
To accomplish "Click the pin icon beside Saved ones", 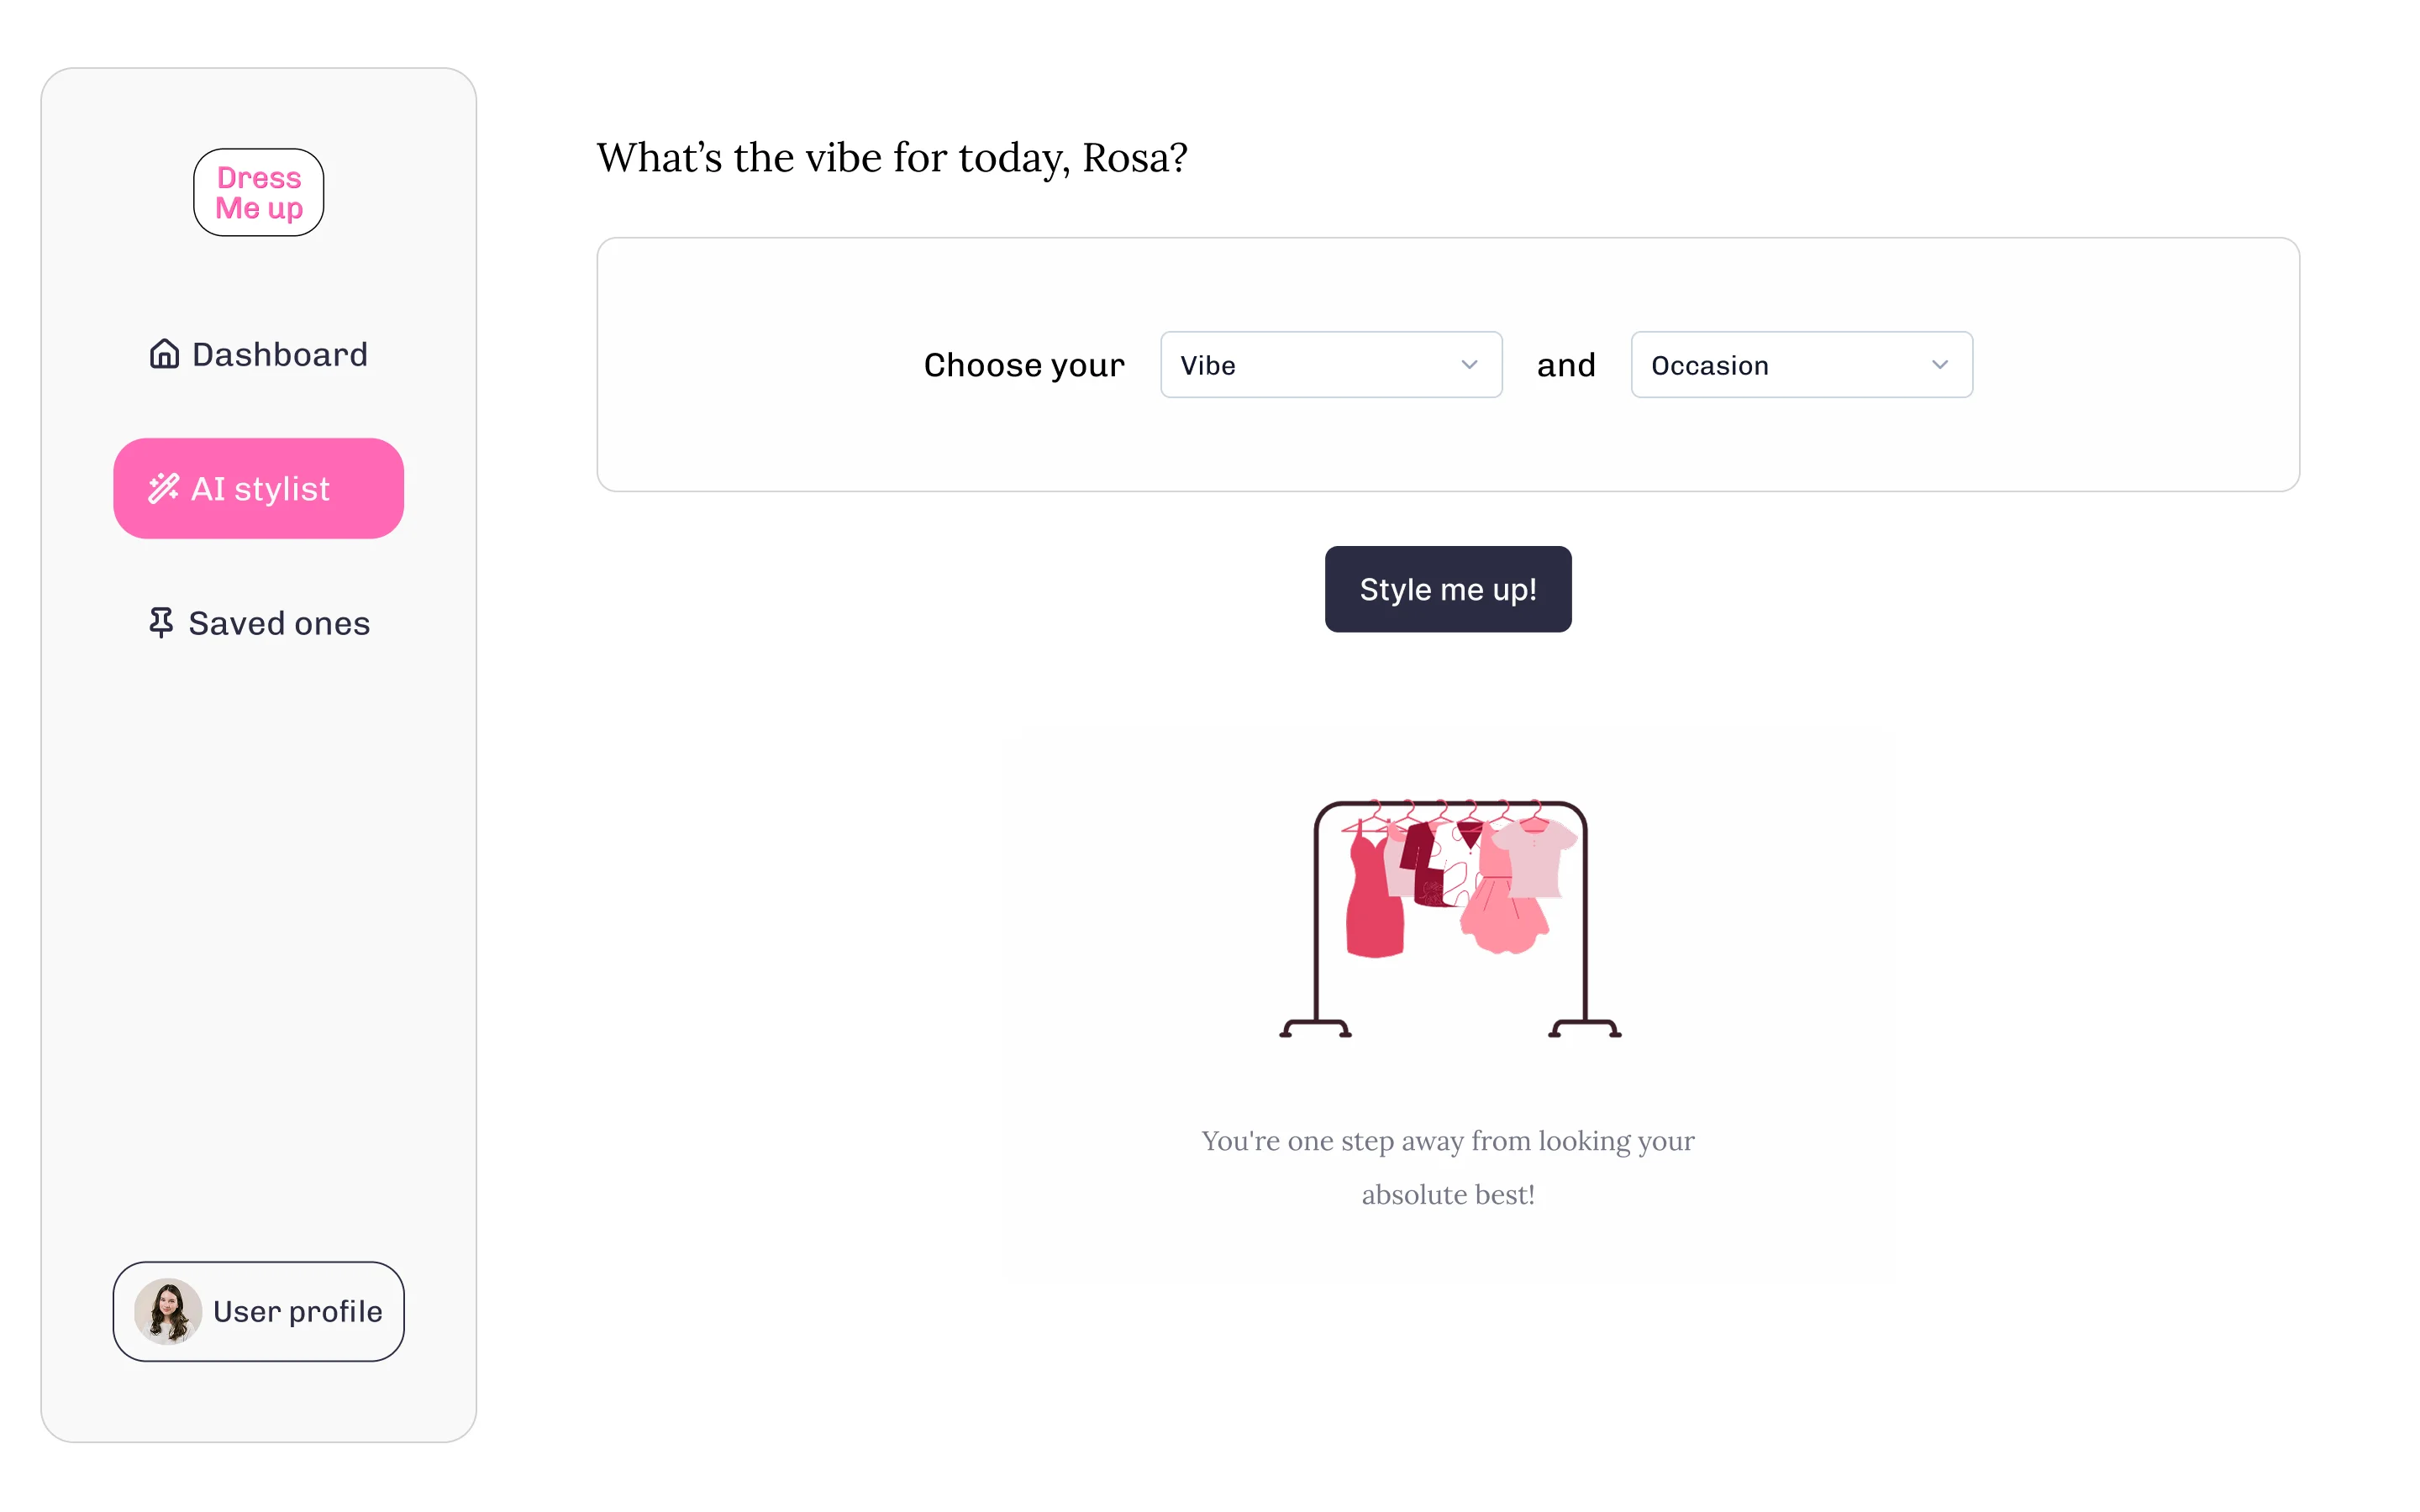I will click(x=161, y=623).
